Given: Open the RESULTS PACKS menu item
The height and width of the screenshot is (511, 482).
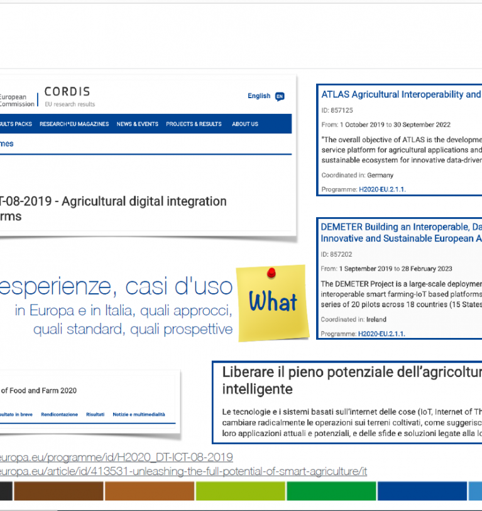Looking at the screenshot, I should coord(16,124).
